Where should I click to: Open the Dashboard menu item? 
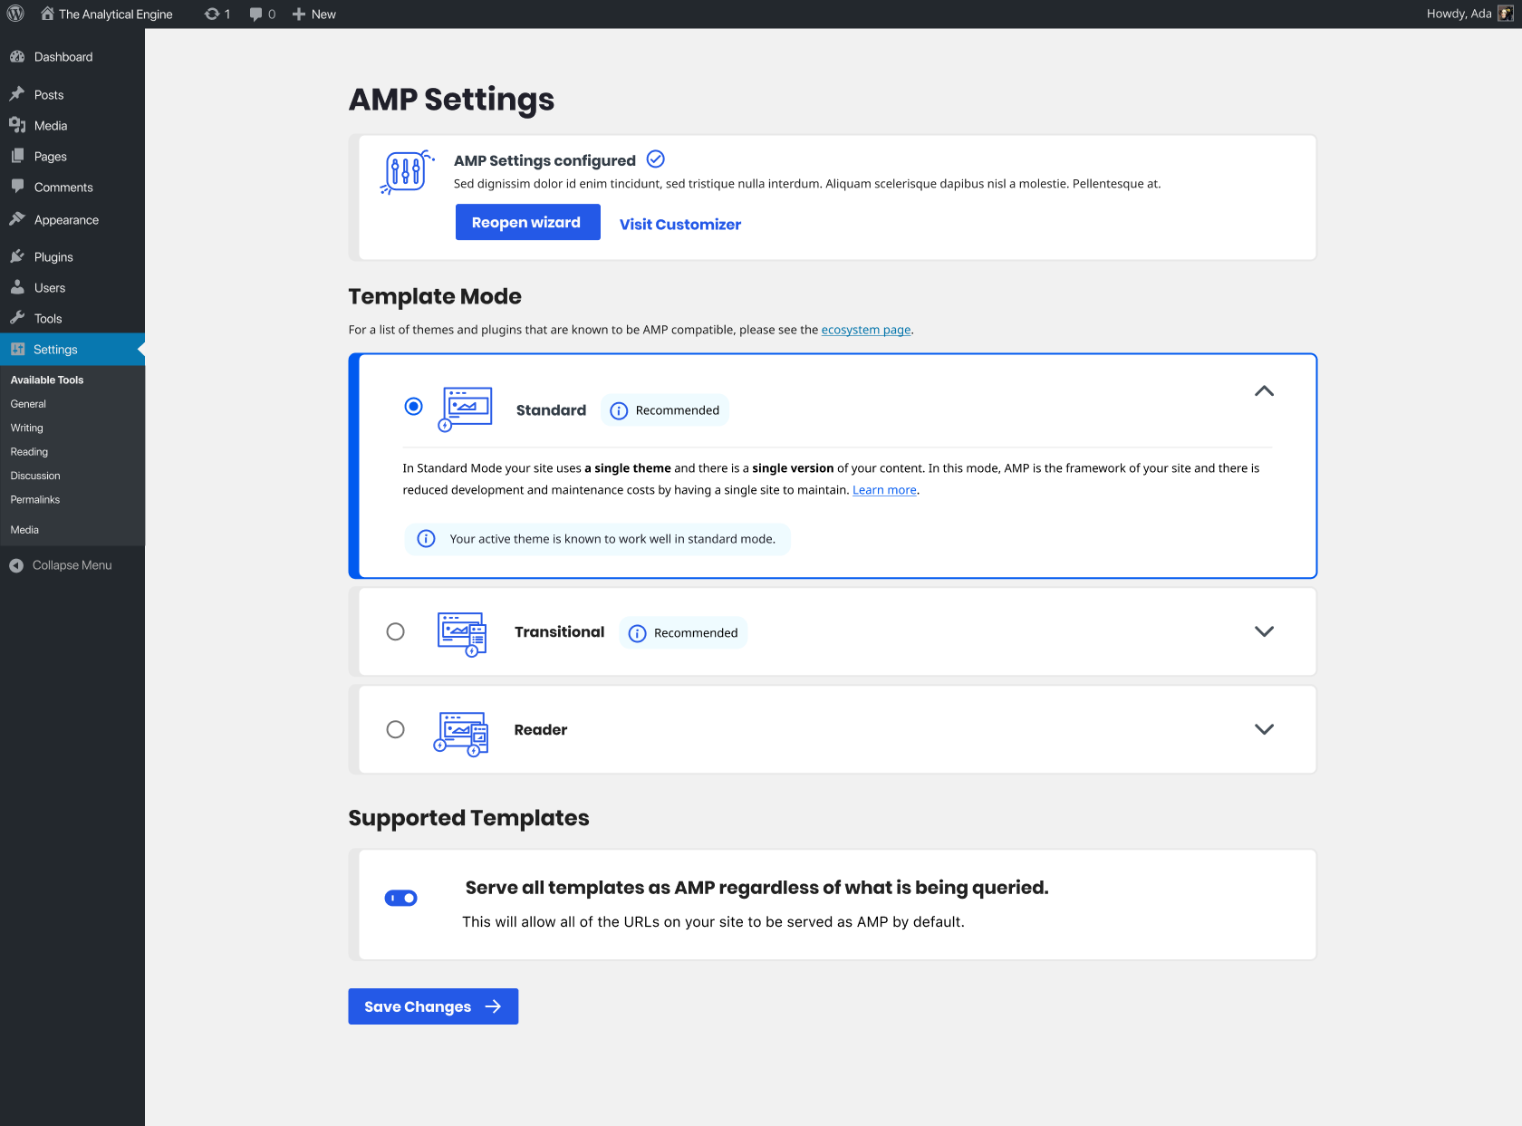click(72, 56)
